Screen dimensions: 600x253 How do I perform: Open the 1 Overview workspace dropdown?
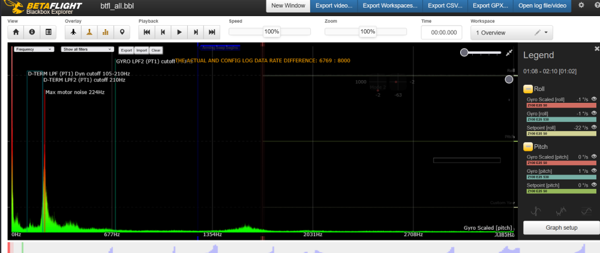click(x=511, y=32)
